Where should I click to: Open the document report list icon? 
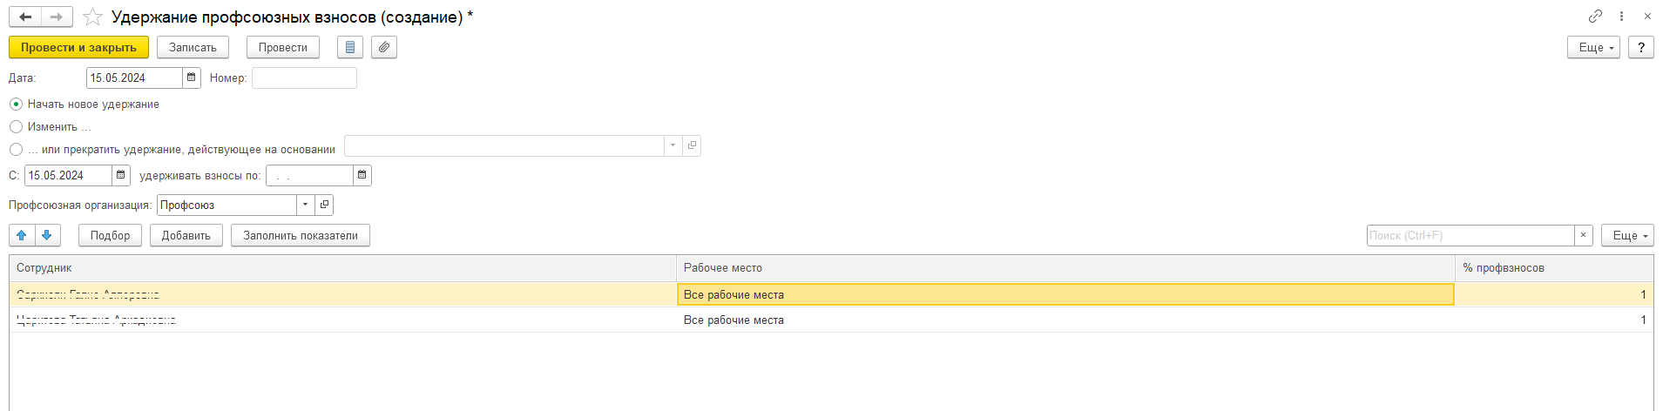[350, 47]
